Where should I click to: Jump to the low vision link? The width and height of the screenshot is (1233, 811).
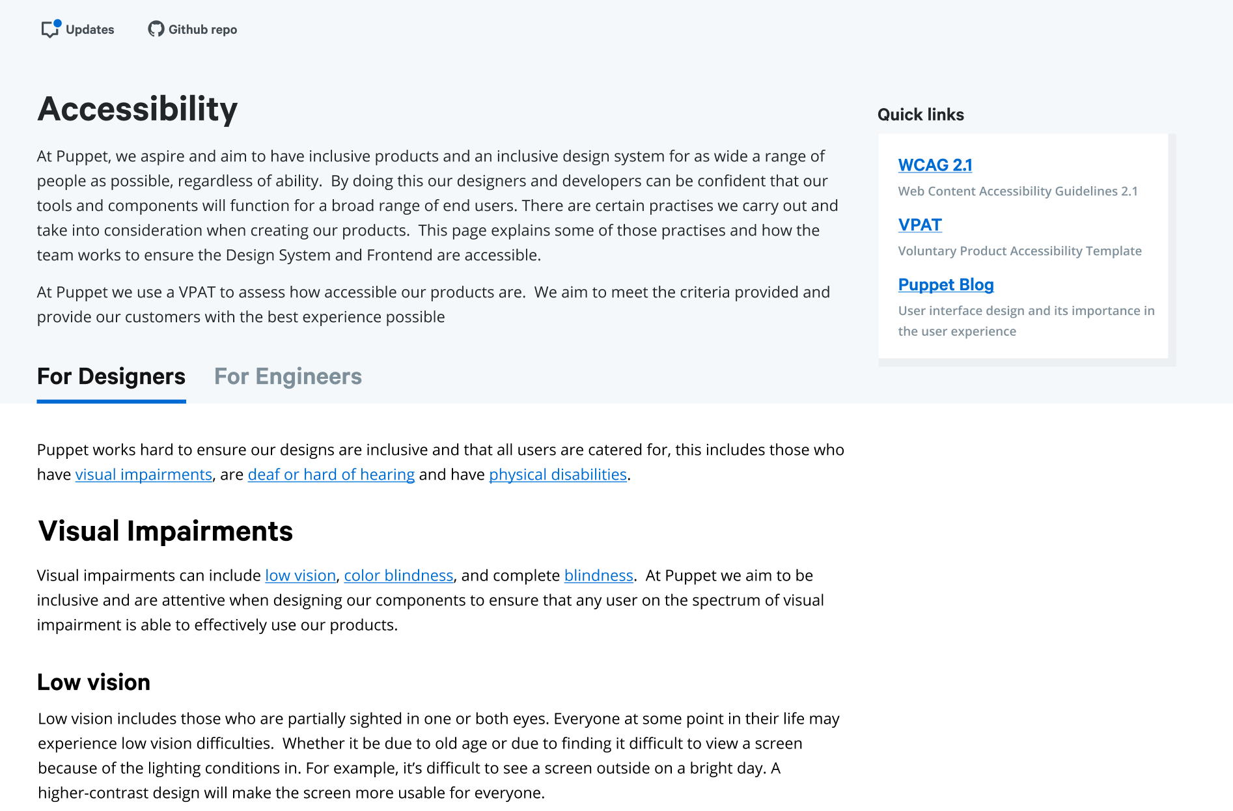300,576
